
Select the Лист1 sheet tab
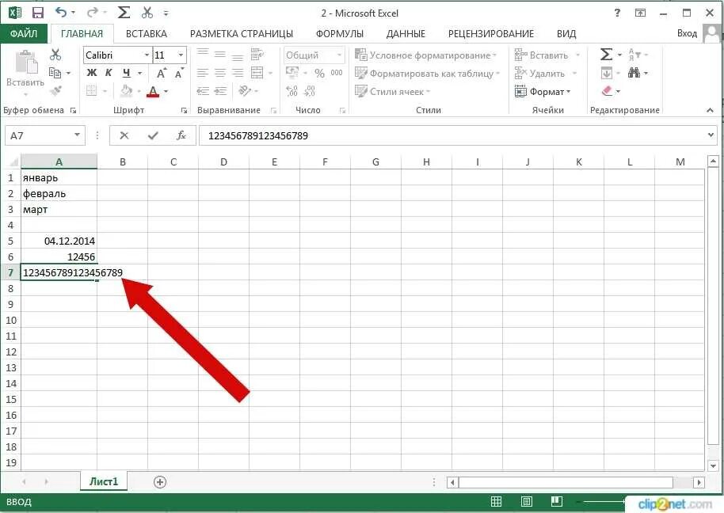(104, 481)
